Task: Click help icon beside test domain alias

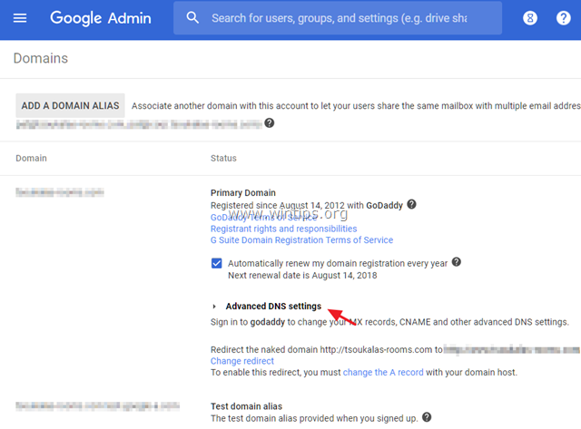Action: pos(427,417)
